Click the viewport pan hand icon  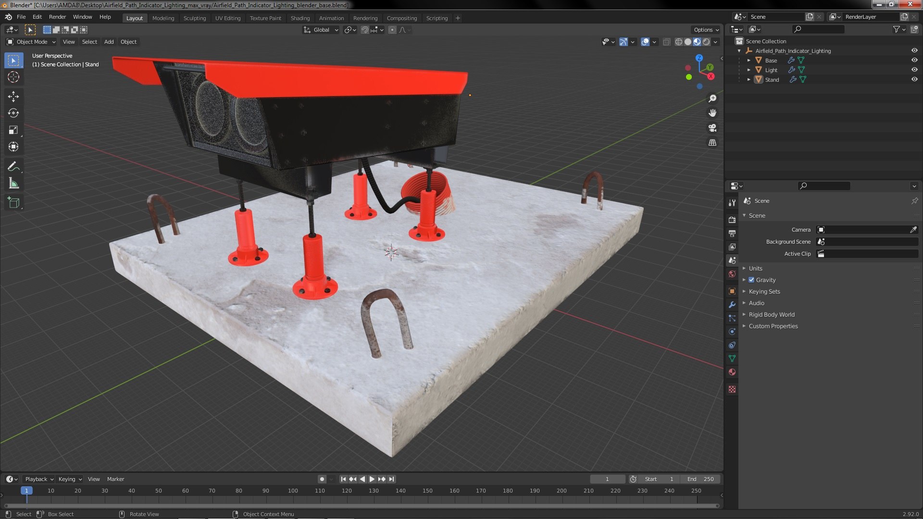pyautogui.click(x=712, y=113)
